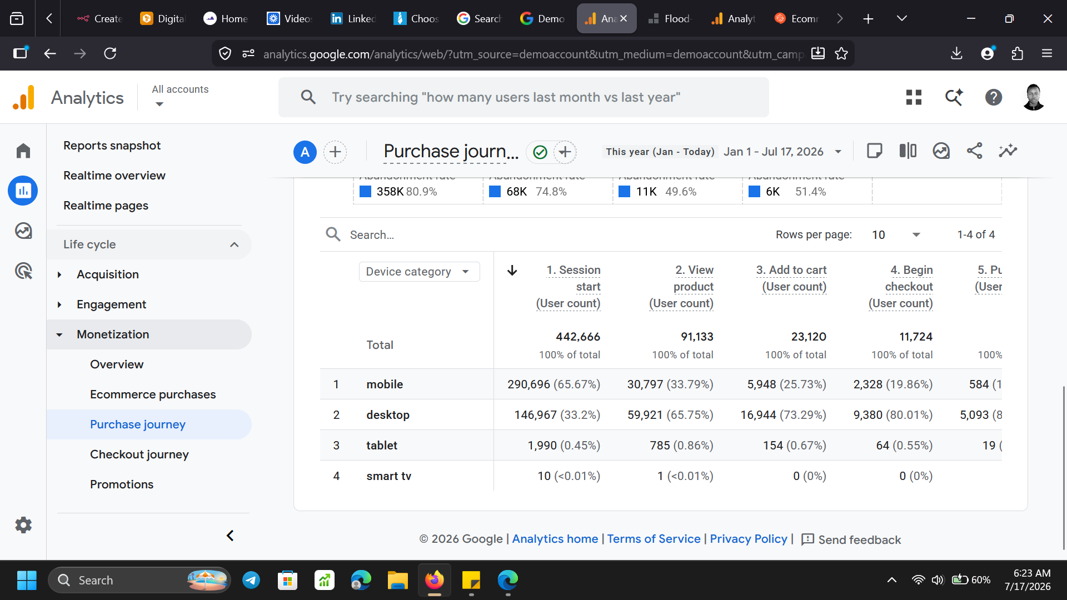Bookmark page with star icon
The image size is (1067, 600).
tap(841, 53)
